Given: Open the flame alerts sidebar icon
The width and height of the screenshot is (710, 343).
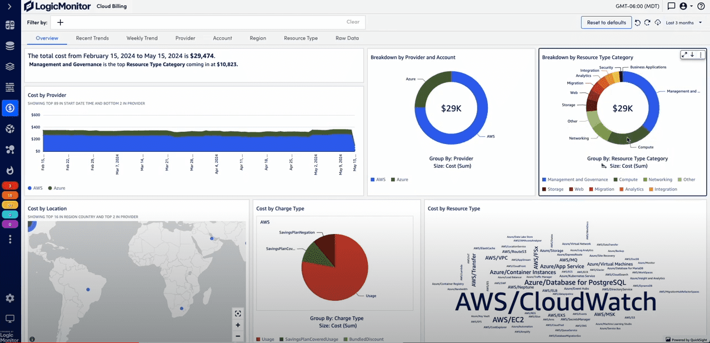Looking at the screenshot, I should (10, 170).
